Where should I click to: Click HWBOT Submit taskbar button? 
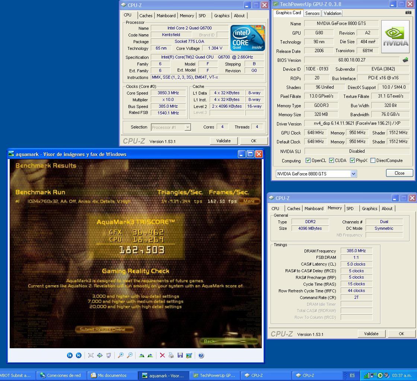pos(17,375)
